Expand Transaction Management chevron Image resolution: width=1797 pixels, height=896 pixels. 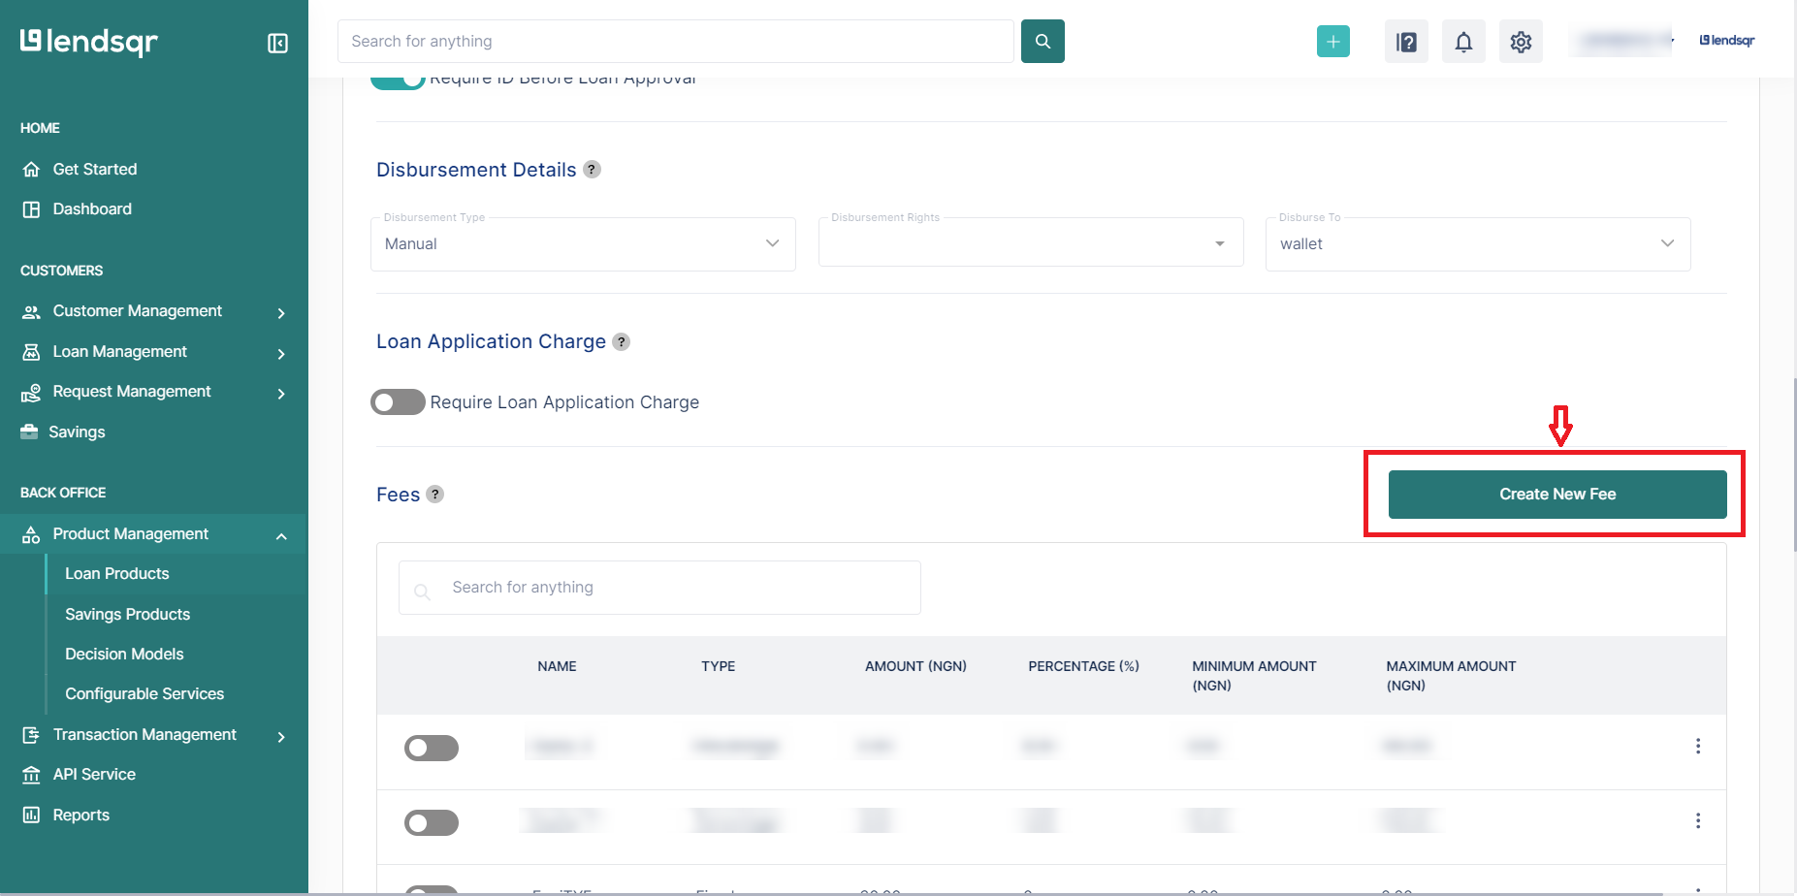click(x=281, y=737)
